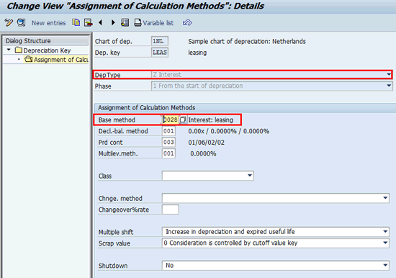The height and width of the screenshot is (278, 396).
Task: Click New entries button
Action: [x=48, y=23]
